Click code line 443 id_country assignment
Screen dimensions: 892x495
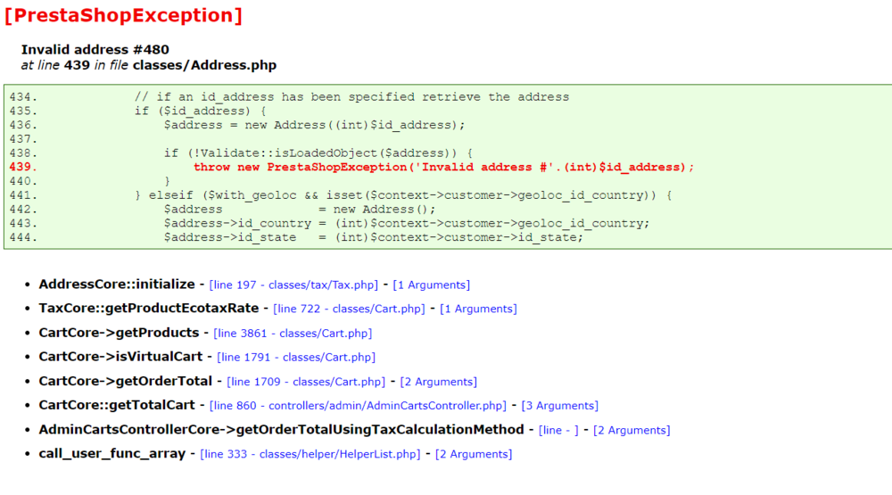click(x=407, y=224)
